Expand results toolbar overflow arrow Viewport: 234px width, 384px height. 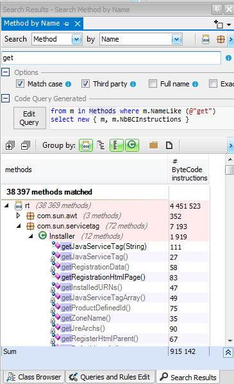click(231, 145)
